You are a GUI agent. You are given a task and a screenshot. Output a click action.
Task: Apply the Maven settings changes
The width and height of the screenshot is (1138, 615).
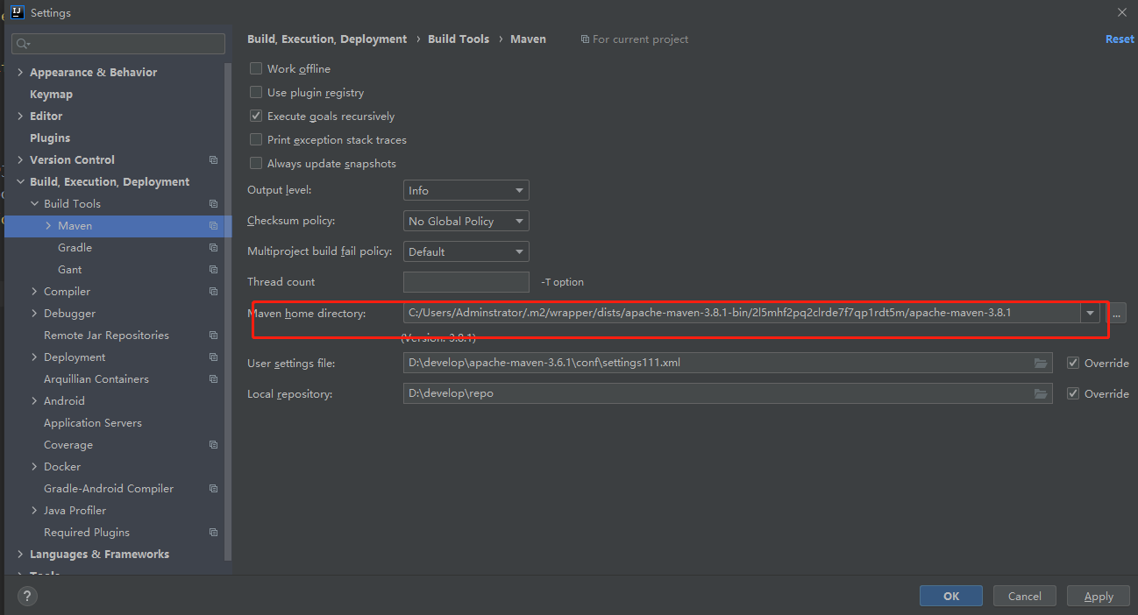click(x=1098, y=596)
